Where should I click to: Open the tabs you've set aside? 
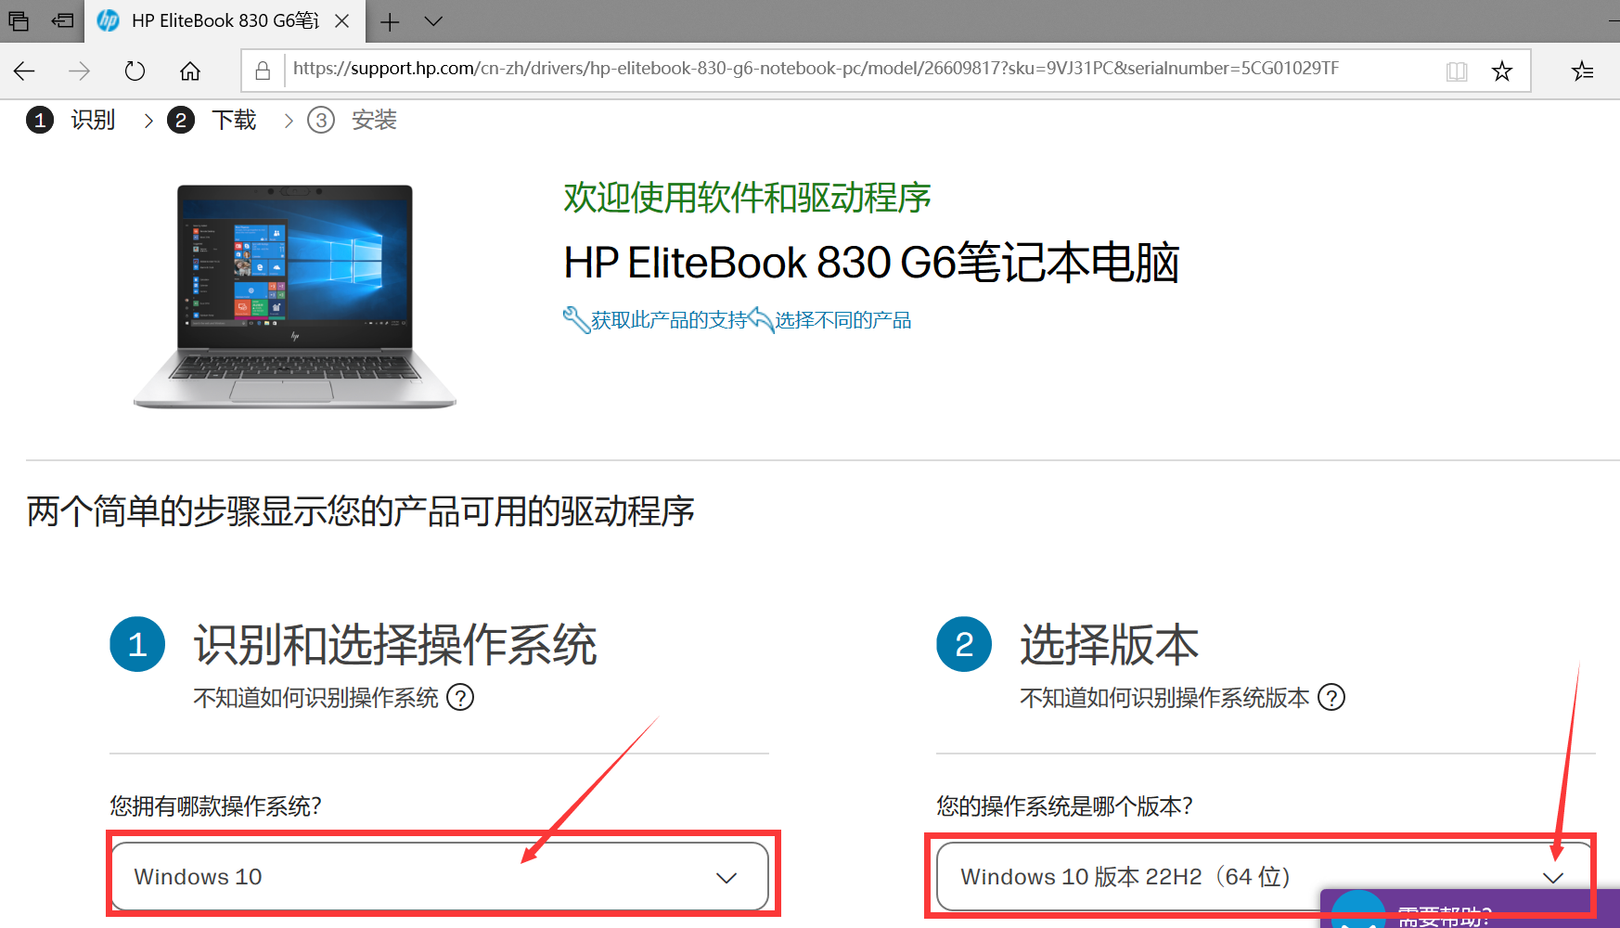[19, 20]
